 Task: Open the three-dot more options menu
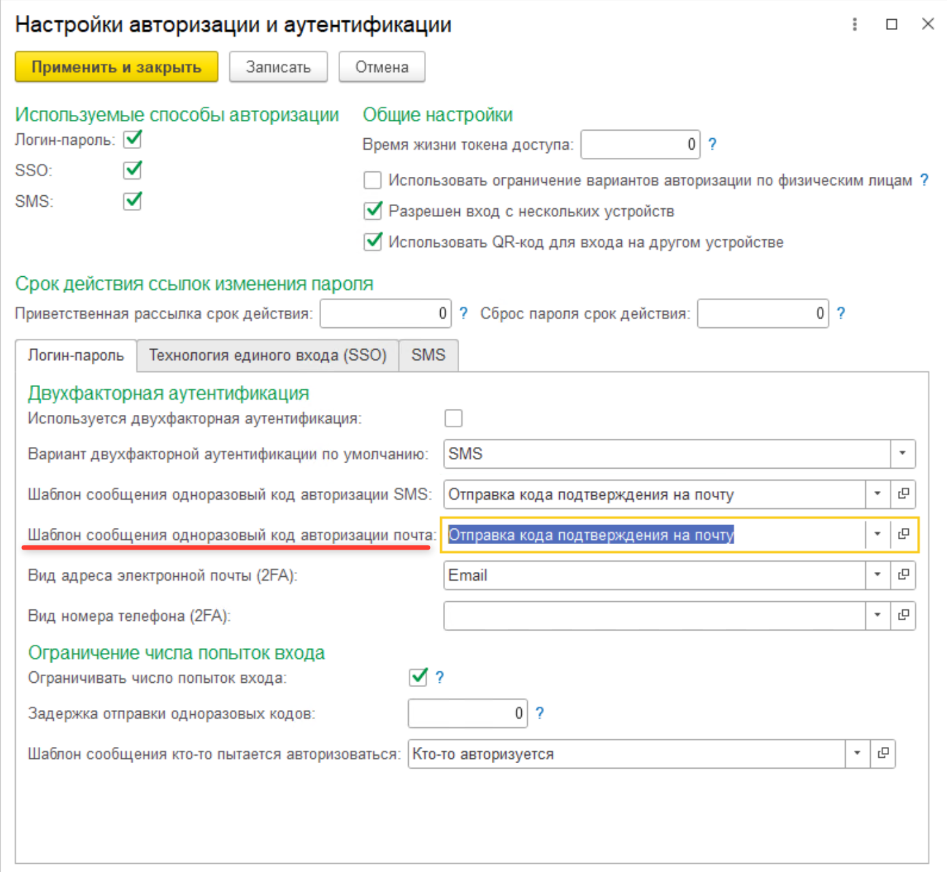click(x=855, y=24)
